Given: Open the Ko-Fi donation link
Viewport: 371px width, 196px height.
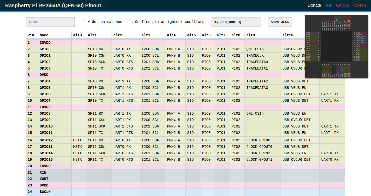Looking at the screenshot, I should click(x=328, y=5).
